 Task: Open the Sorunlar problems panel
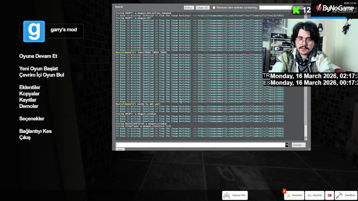point(294,195)
